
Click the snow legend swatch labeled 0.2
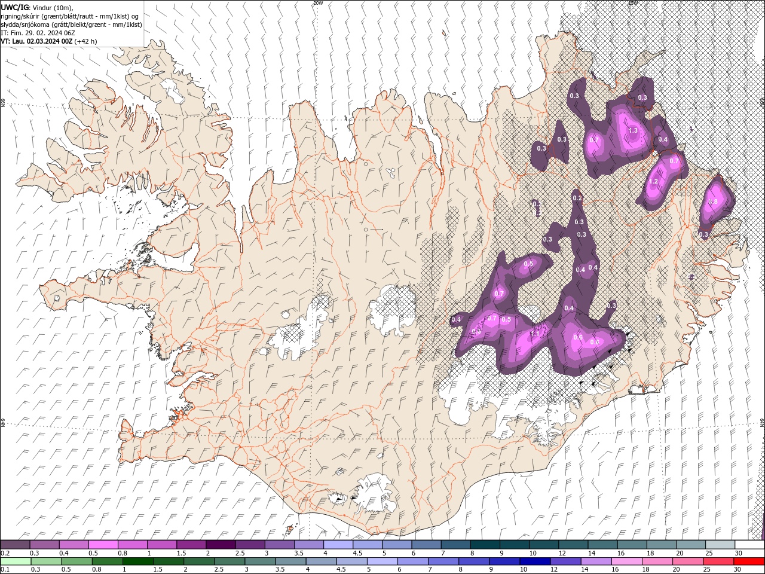click(x=15, y=545)
